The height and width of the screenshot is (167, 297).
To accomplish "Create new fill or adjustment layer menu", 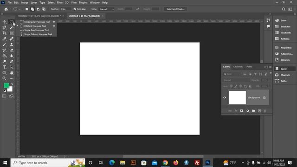I will tap(247, 111).
